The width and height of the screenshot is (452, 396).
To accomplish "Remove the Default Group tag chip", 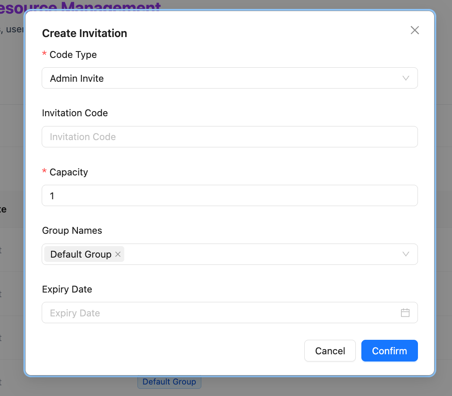I will (x=118, y=254).
